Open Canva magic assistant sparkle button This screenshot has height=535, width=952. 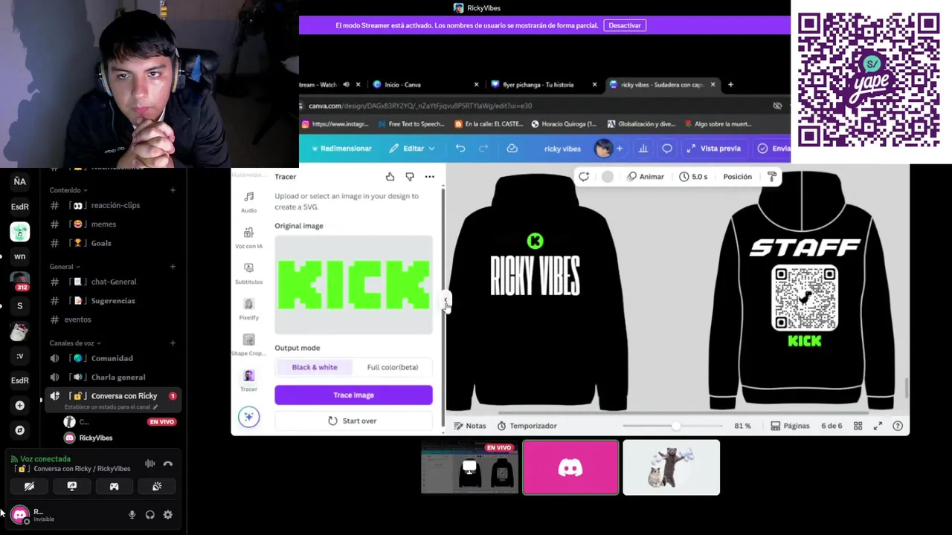(248, 417)
